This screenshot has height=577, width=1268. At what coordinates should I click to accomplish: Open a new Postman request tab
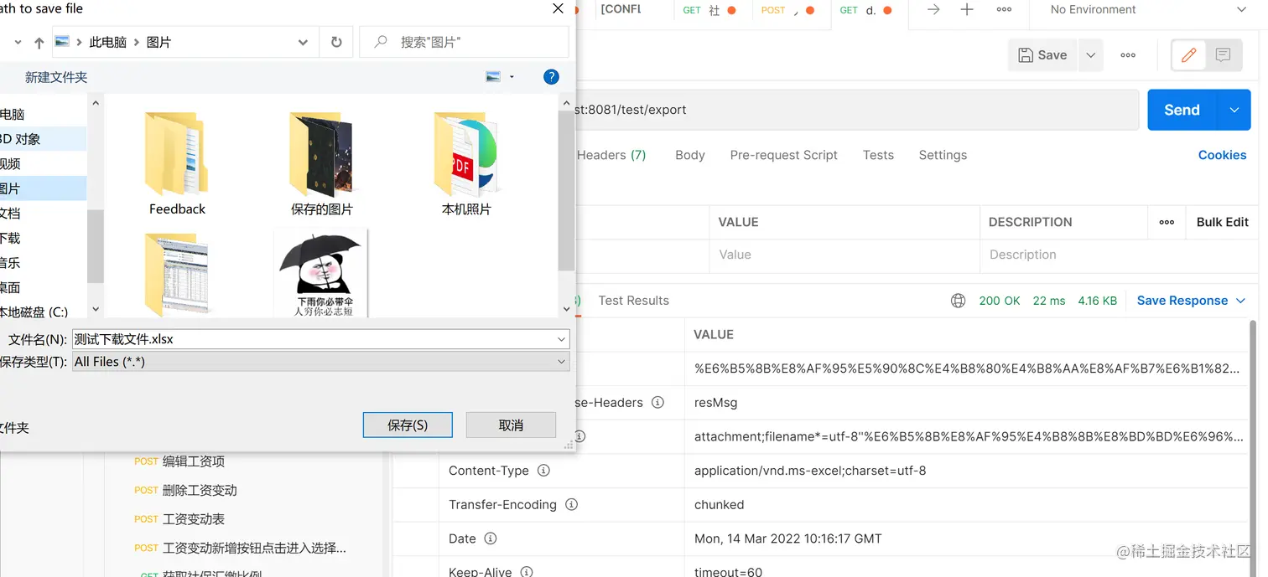coord(966,10)
